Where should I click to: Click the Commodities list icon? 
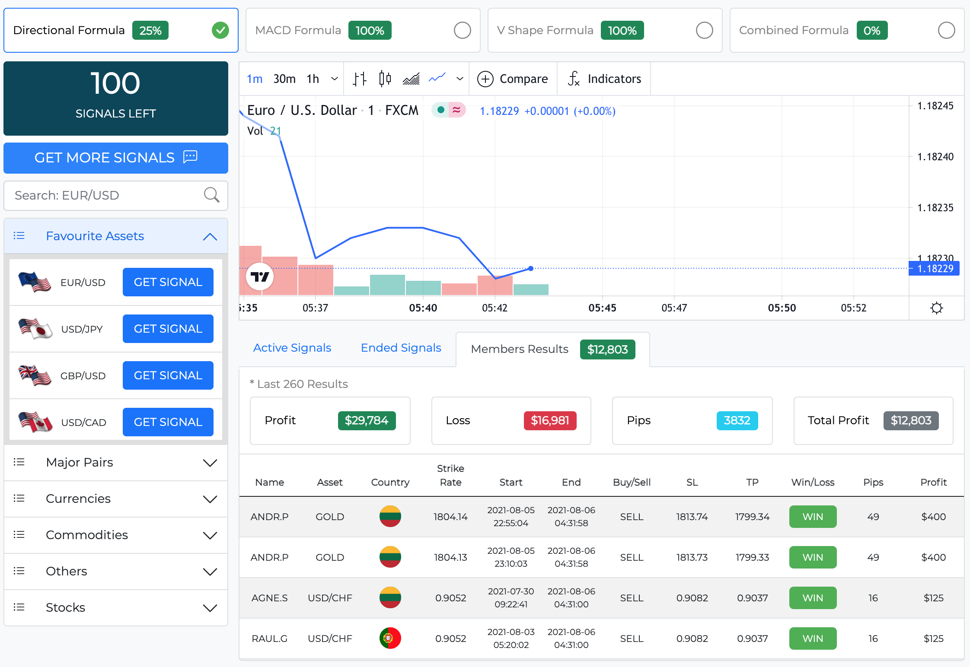coord(19,535)
